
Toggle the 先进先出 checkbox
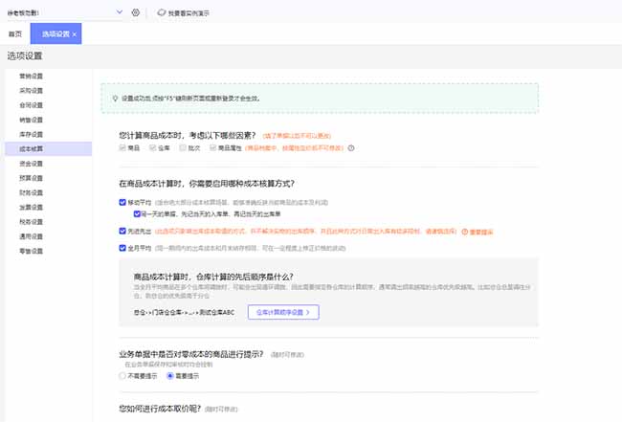122,232
